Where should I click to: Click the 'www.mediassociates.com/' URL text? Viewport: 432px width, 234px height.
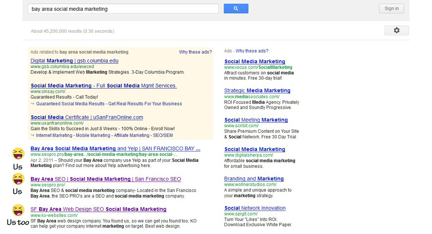252,97
